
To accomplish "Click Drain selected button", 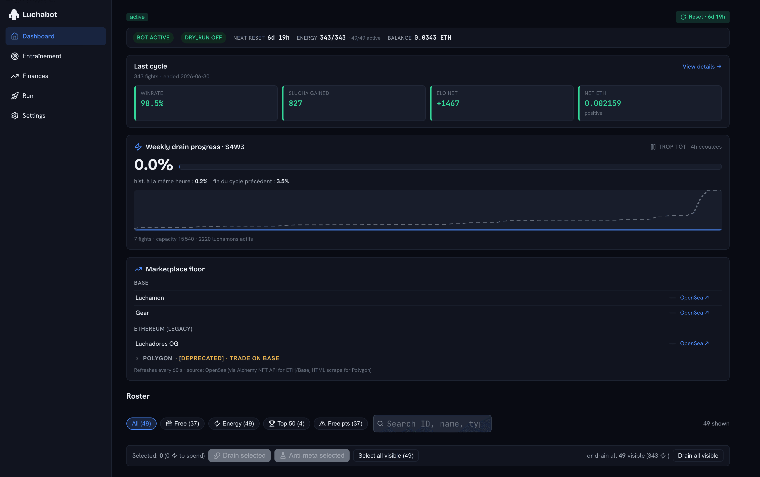I will [x=239, y=456].
